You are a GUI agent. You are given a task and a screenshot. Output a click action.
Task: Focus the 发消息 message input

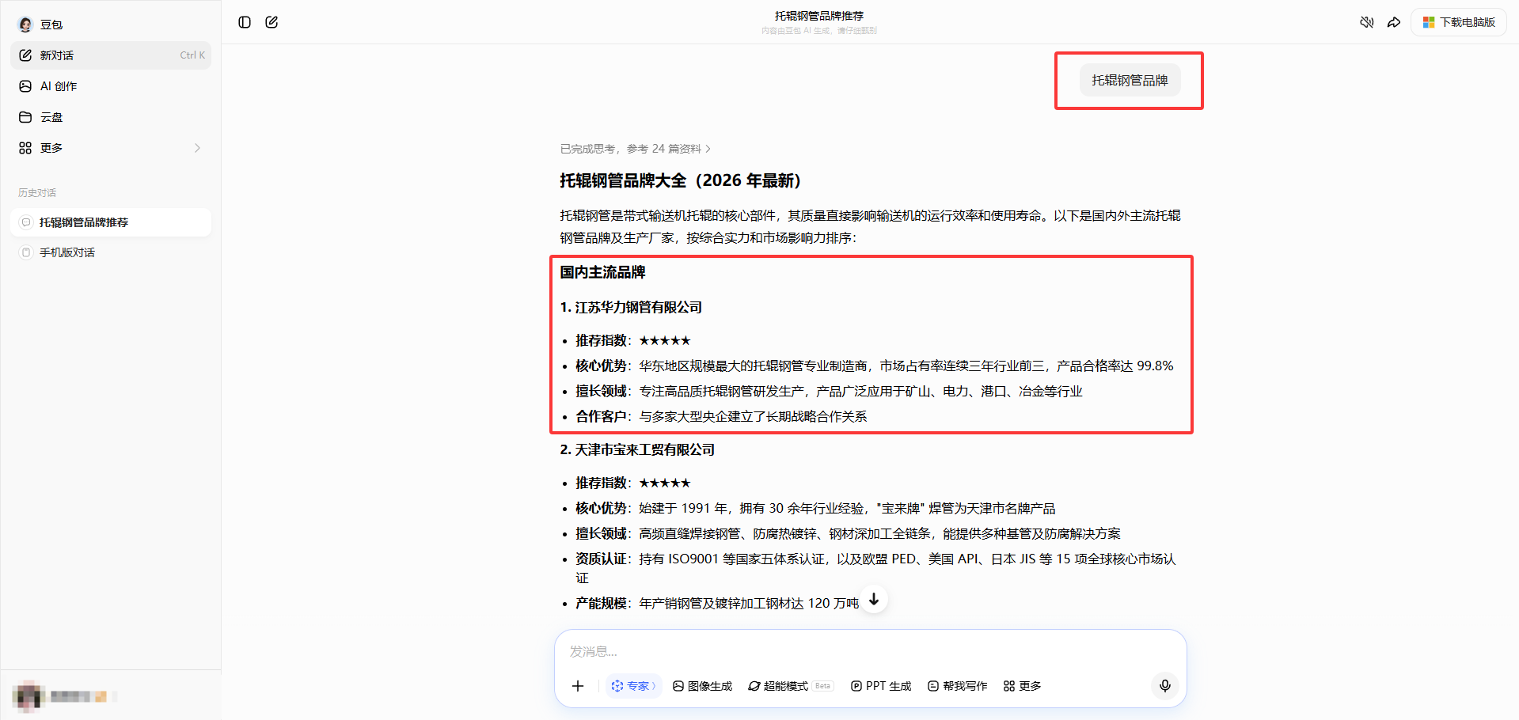pyautogui.click(x=870, y=651)
